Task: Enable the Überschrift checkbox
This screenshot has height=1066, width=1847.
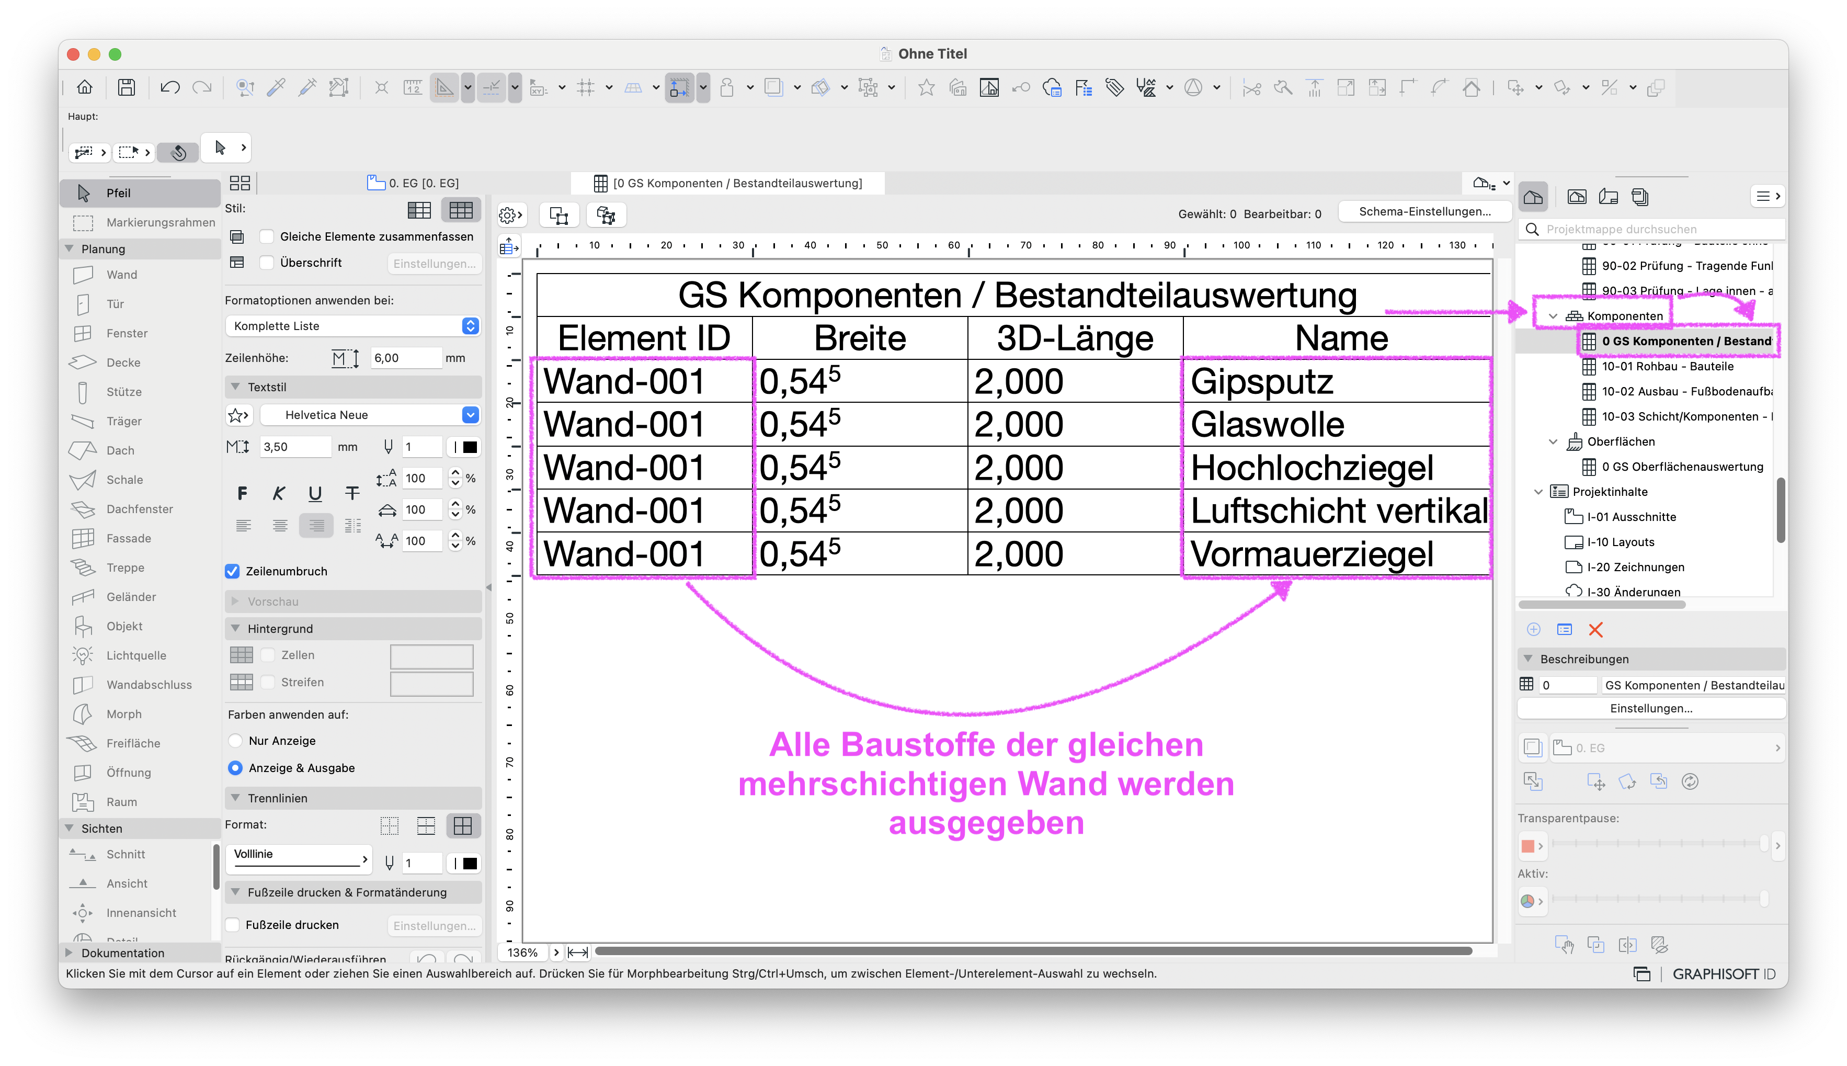Action: [267, 263]
